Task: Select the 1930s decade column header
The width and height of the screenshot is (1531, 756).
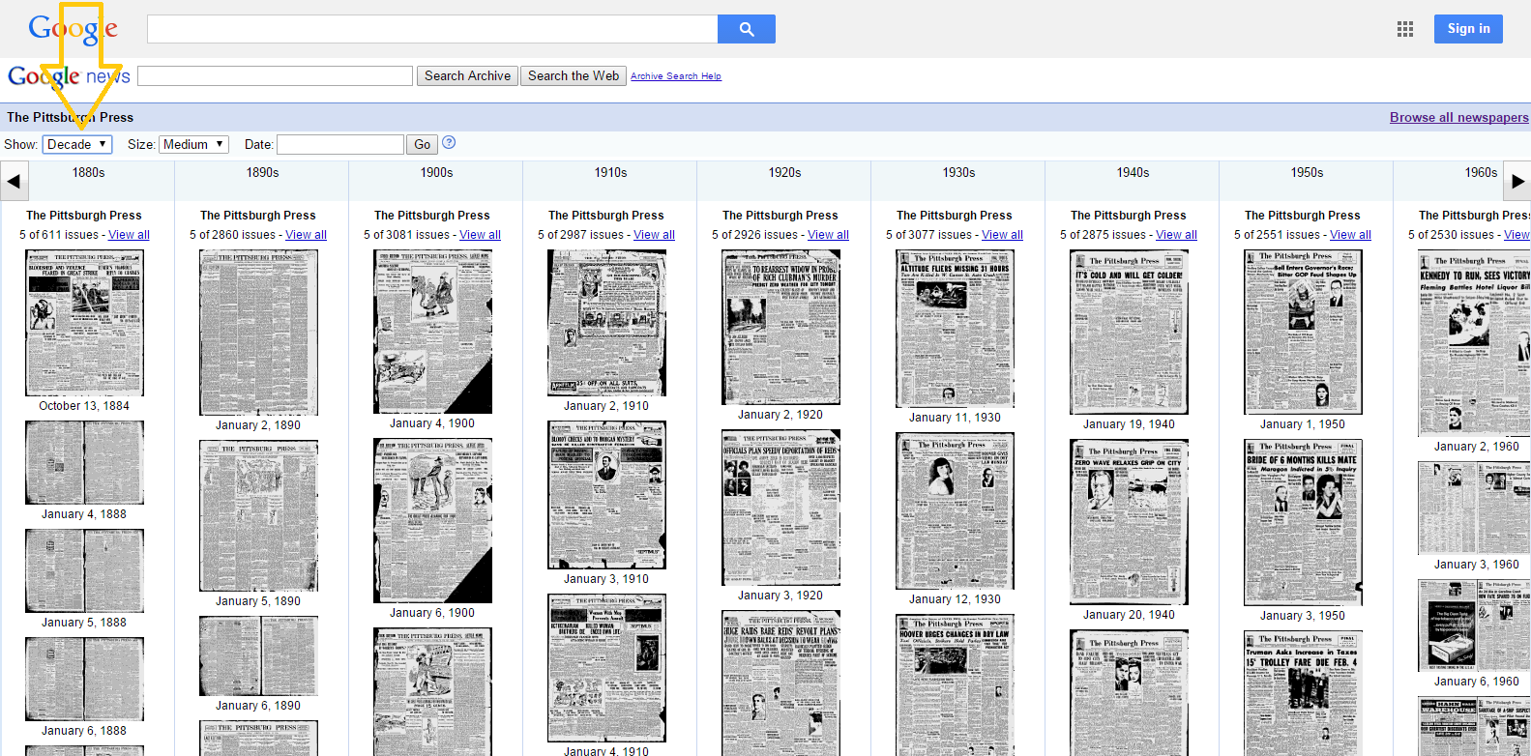Action: [x=958, y=172]
